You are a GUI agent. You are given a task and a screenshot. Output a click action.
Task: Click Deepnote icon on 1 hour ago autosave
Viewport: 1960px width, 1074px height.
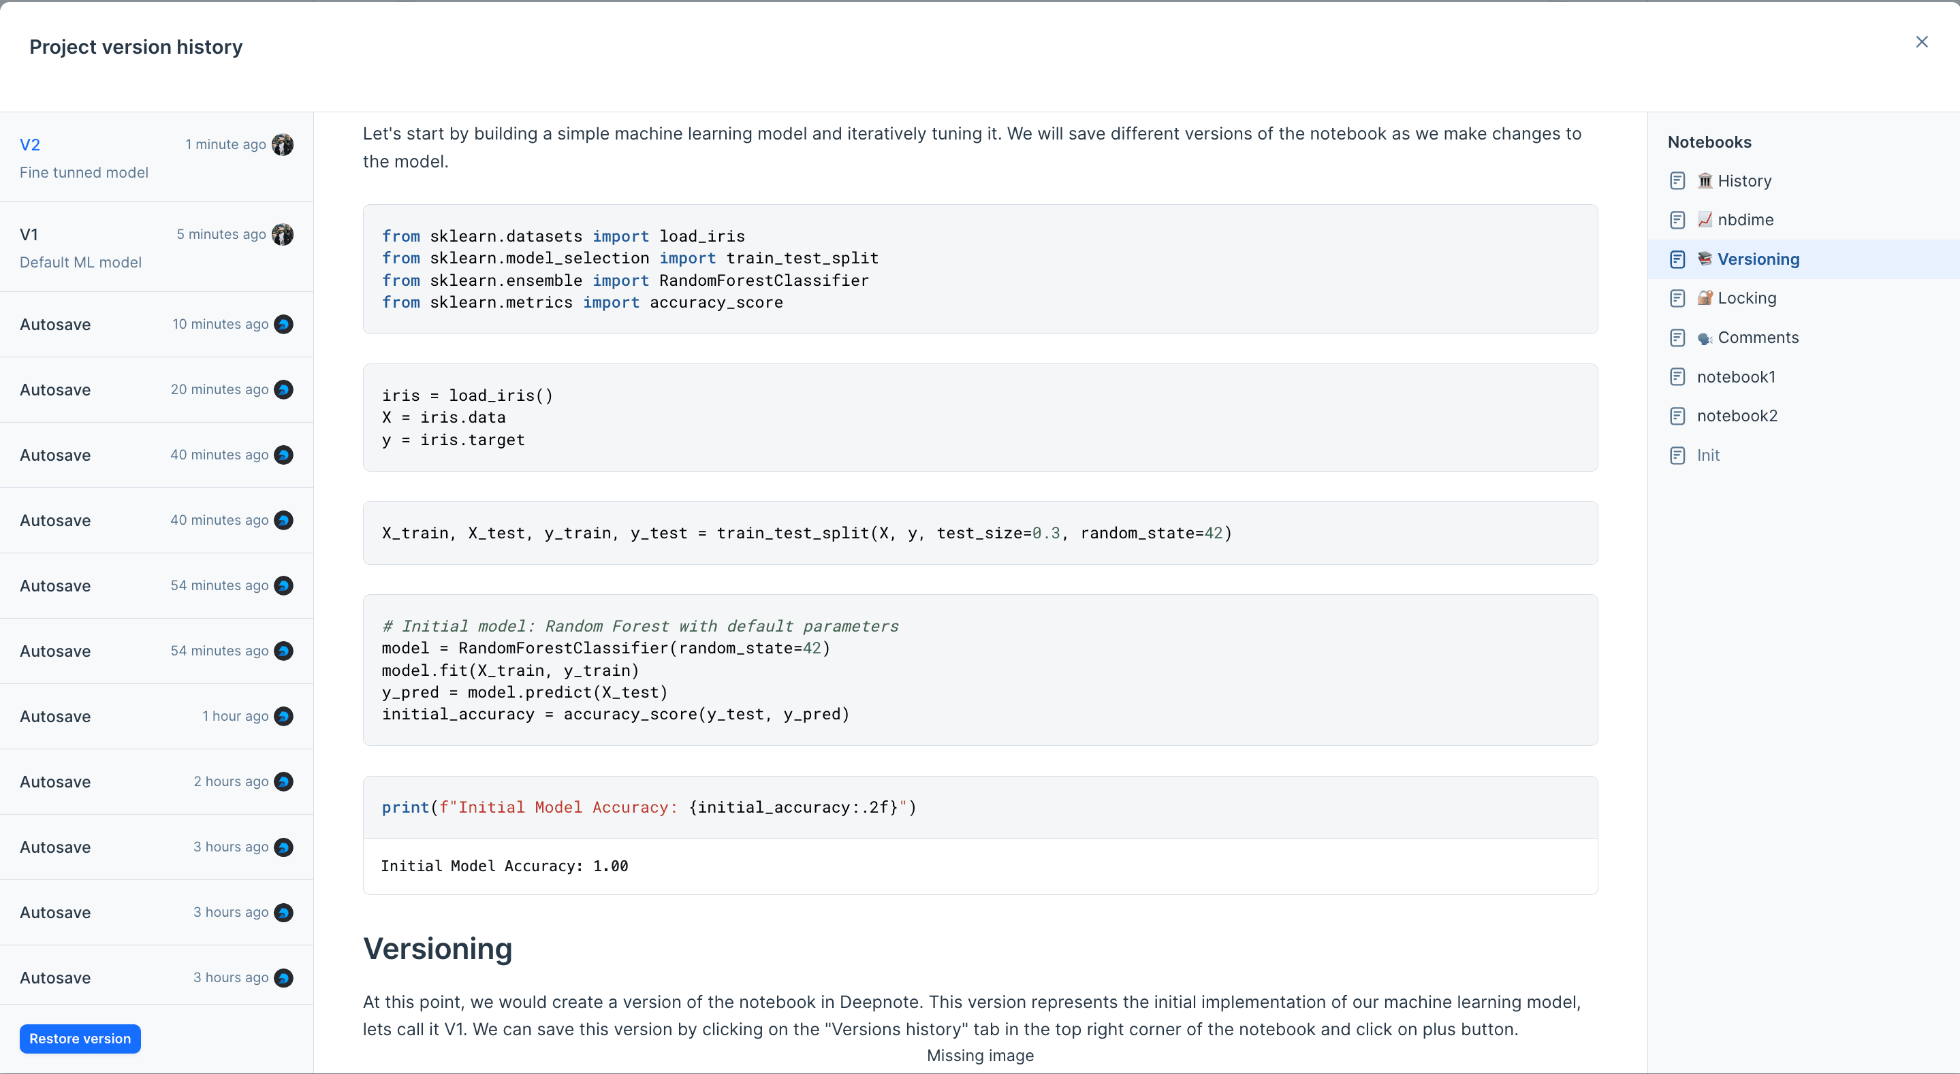(x=283, y=717)
